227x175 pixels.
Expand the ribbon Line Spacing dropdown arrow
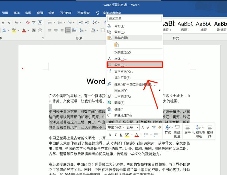pyautogui.click(x=86, y=30)
